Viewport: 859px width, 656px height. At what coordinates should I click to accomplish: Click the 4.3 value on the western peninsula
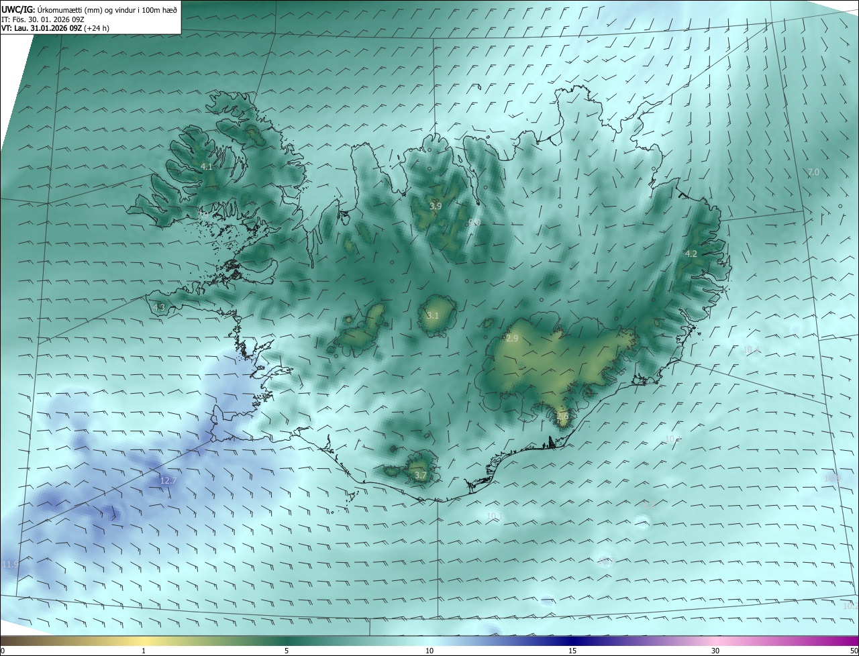coord(159,308)
